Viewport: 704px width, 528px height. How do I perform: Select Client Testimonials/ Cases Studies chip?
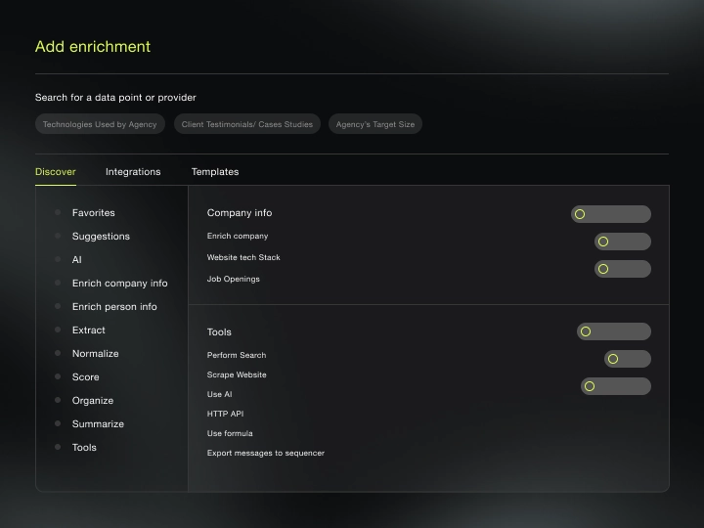click(247, 124)
